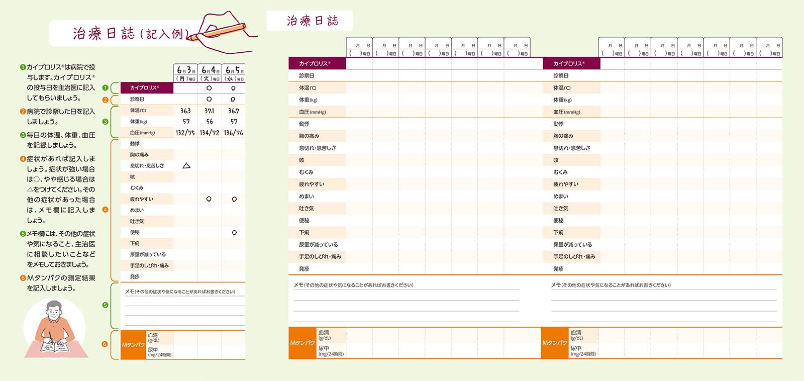Click the green number 5 marker beside the memo area
The image size is (804, 381).
click(x=105, y=305)
